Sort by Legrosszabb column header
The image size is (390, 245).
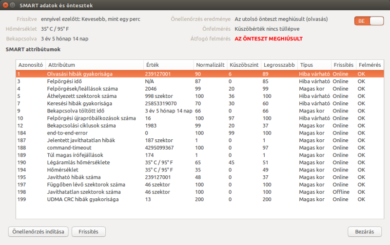click(279, 65)
